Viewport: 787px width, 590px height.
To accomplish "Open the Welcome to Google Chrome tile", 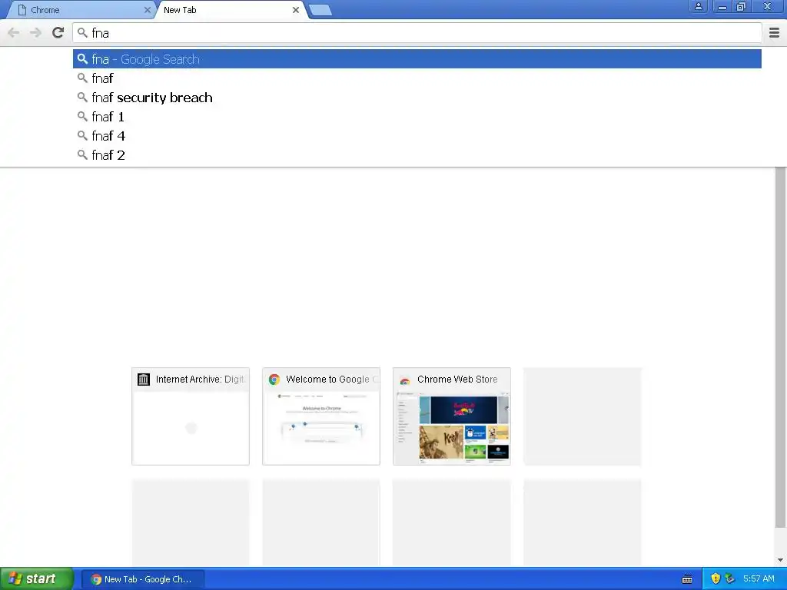I will click(321, 416).
